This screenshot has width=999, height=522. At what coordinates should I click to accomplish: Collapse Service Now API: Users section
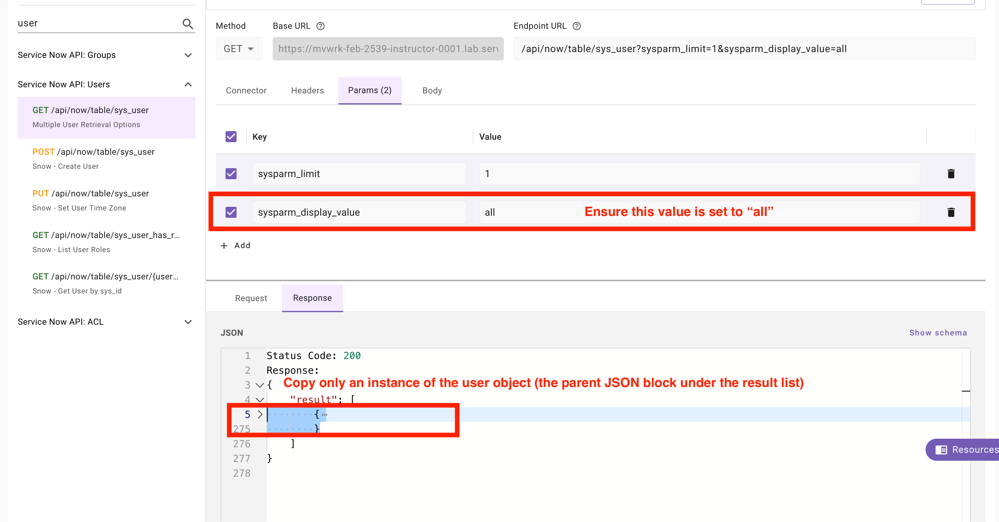(188, 85)
